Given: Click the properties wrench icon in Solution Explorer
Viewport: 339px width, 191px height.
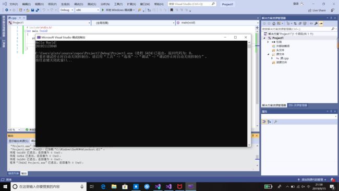Looking at the screenshot, I should click(x=316, y=23).
